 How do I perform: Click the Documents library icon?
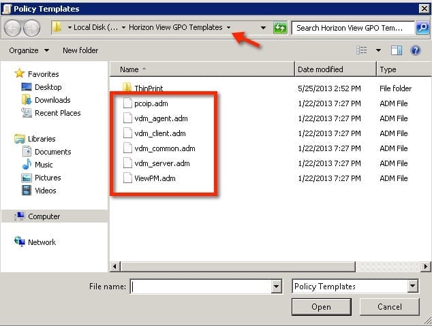27,152
